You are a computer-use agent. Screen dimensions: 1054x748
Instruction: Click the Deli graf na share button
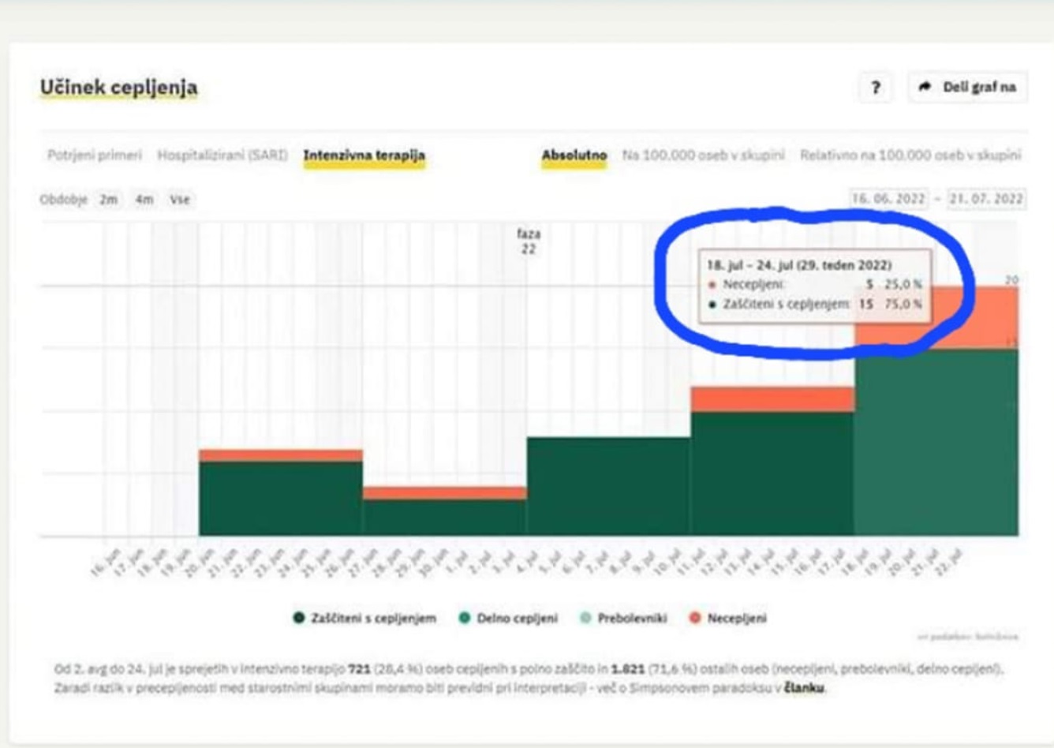point(968,87)
